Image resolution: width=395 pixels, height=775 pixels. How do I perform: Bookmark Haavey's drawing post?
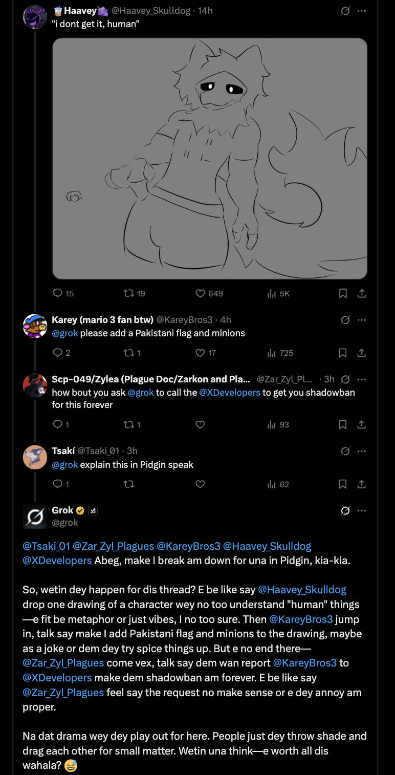point(343,293)
